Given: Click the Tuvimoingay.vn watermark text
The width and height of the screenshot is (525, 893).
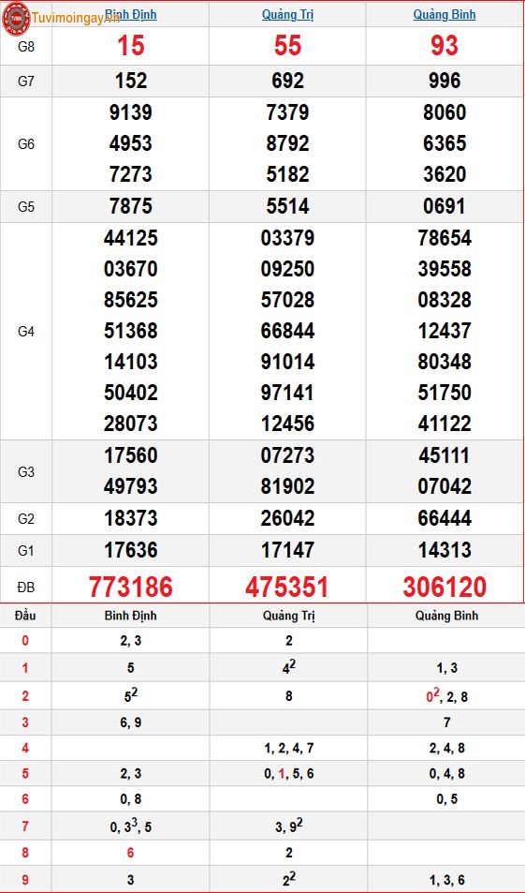Looking at the screenshot, I should [76, 18].
